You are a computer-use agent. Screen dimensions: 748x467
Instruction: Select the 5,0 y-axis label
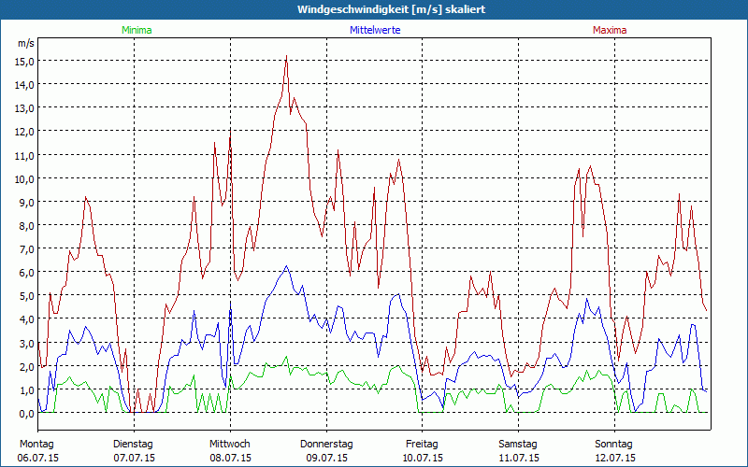pos(24,296)
